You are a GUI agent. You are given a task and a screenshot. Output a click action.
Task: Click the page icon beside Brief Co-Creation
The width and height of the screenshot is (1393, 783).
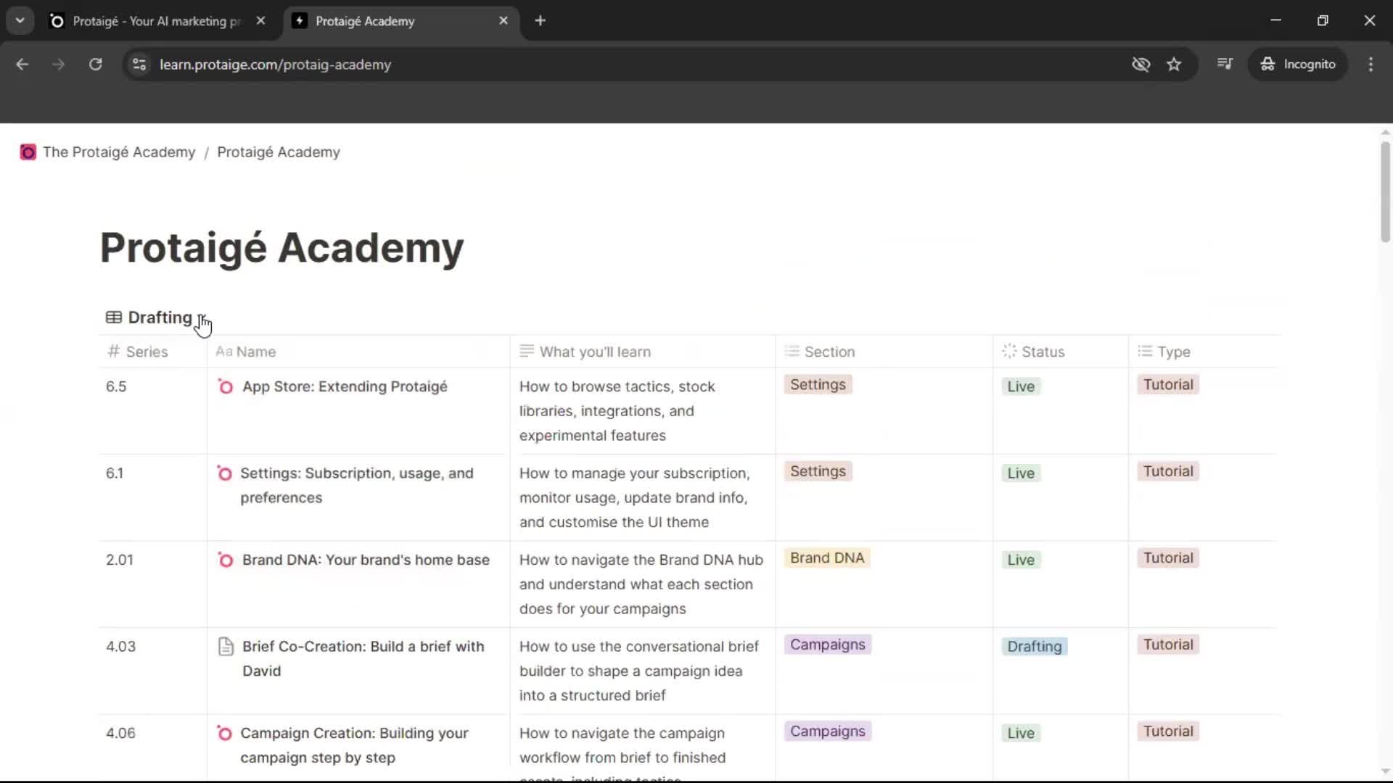point(224,647)
